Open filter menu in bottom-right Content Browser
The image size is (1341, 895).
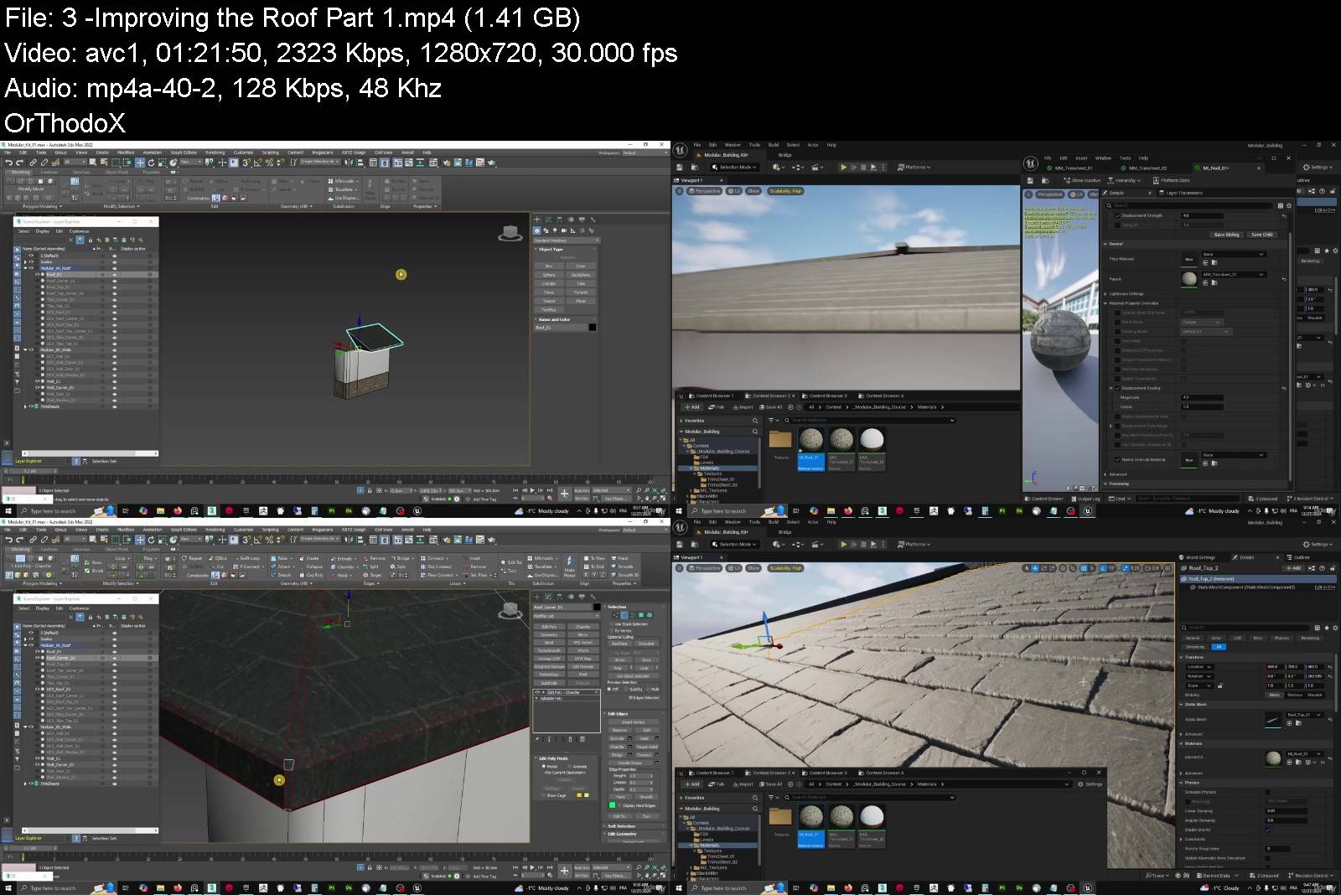click(x=773, y=797)
